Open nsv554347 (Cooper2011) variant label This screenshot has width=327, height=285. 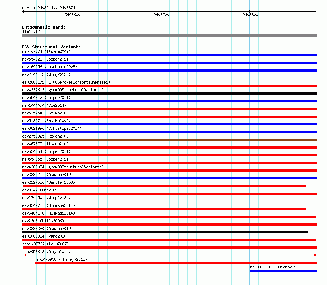point(46,98)
